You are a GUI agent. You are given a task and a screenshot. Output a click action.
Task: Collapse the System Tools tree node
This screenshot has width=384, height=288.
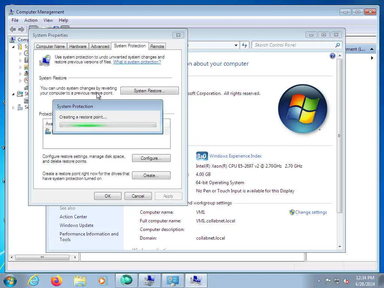(x=13, y=46)
